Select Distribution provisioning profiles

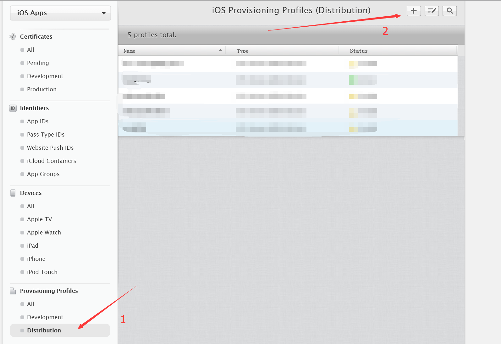click(x=60, y=331)
